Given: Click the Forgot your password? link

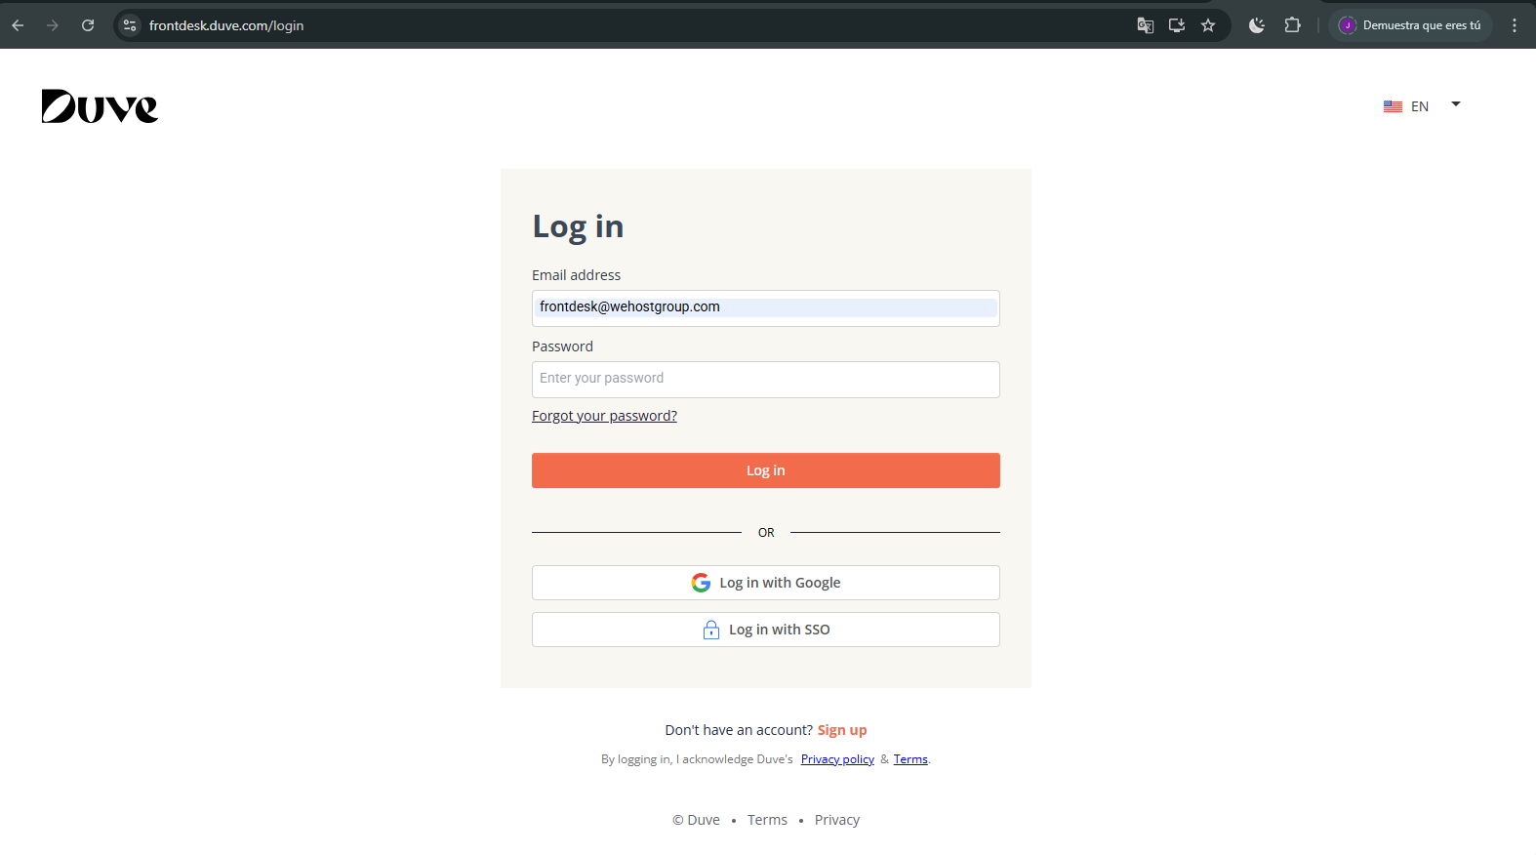Looking at the screenshot, I should (x=604, y=416).
